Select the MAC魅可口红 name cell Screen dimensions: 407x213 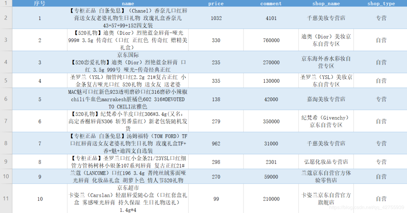128,99
